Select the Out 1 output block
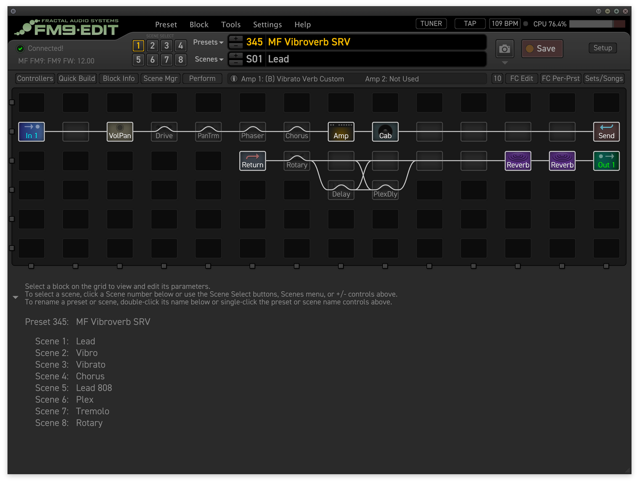The width and height of the screenshot is (639, 483). tap(606, 161)
